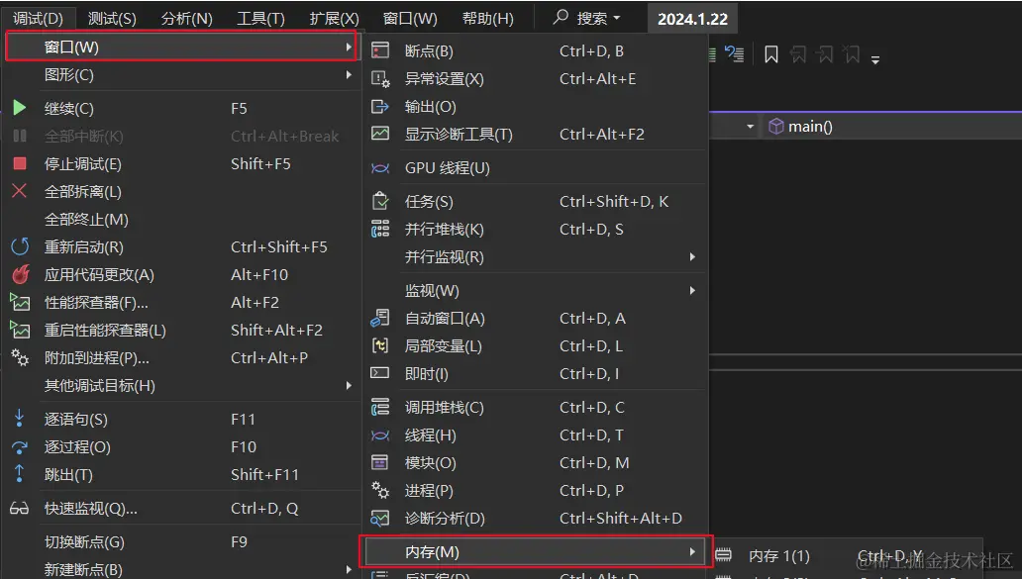Open the 测试(S) menu
Image resolution: width=1022 pixels, height=579 pixels.
click(x=112, y=18)
